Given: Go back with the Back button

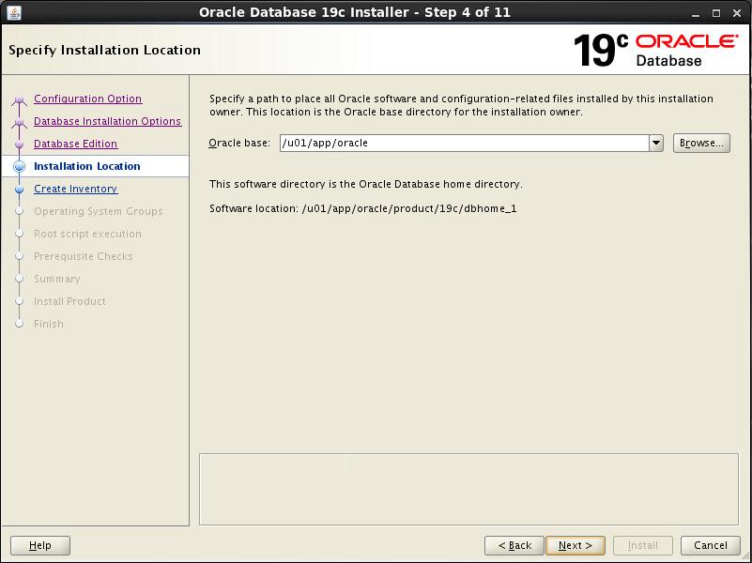Looking at the screenshot, I should 514,545.
